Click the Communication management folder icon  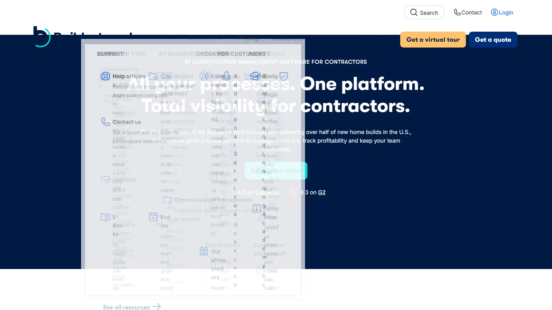click(168, 200)
